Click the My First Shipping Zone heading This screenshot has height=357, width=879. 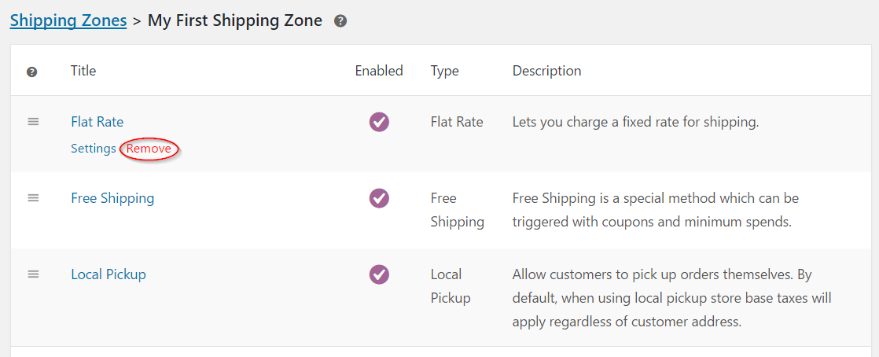(x=235, y=20)
